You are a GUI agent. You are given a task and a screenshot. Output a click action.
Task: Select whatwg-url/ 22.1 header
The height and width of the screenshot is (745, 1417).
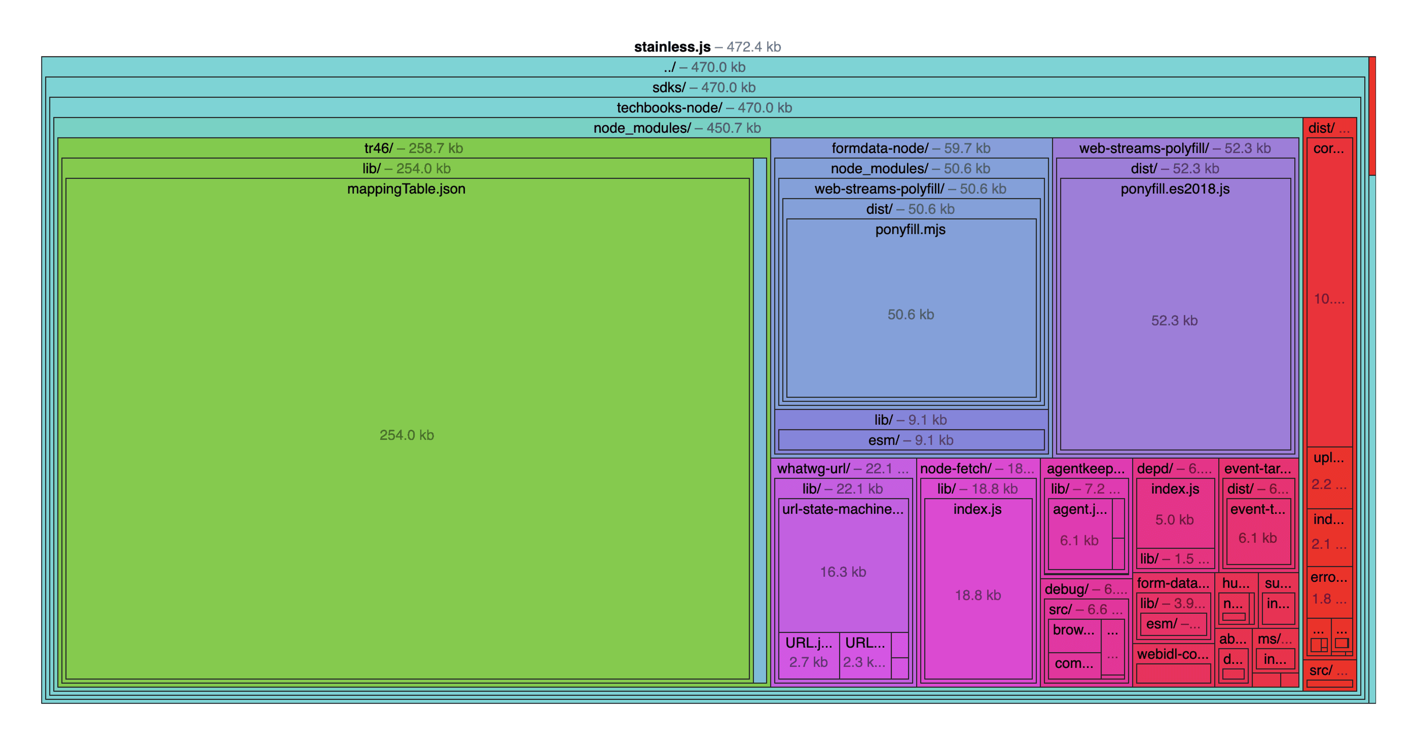[843, 469]
